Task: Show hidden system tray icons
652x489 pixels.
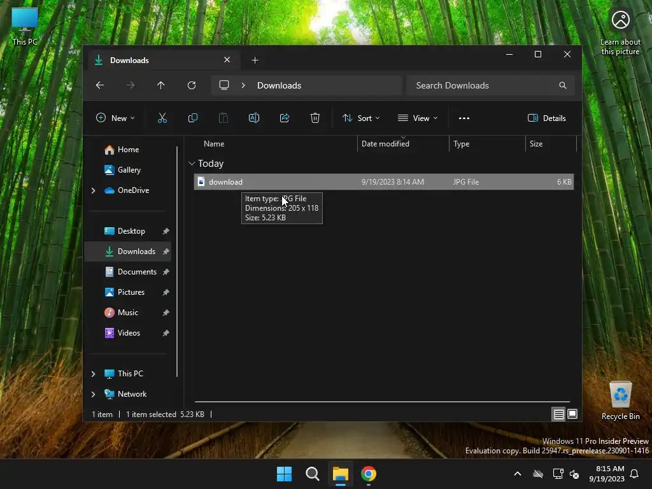Action: (518, 474)
